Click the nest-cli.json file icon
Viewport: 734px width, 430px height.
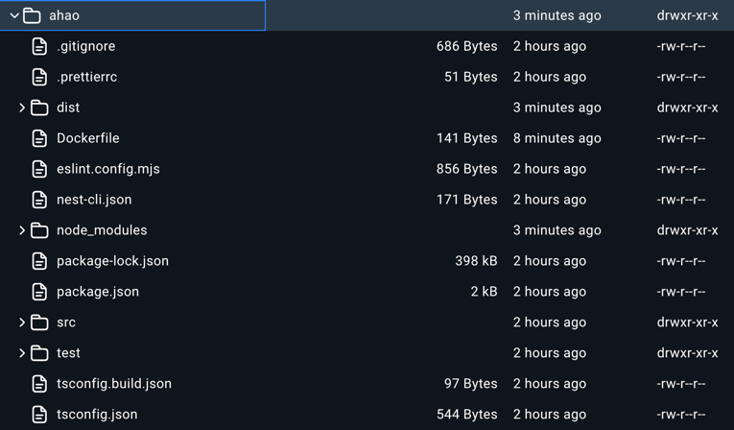click(x=39, y=200)
